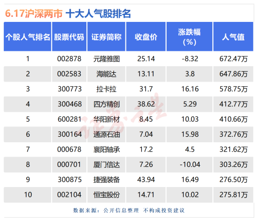
Task: Select stock name 华阳新材
Action: [106, 119]
